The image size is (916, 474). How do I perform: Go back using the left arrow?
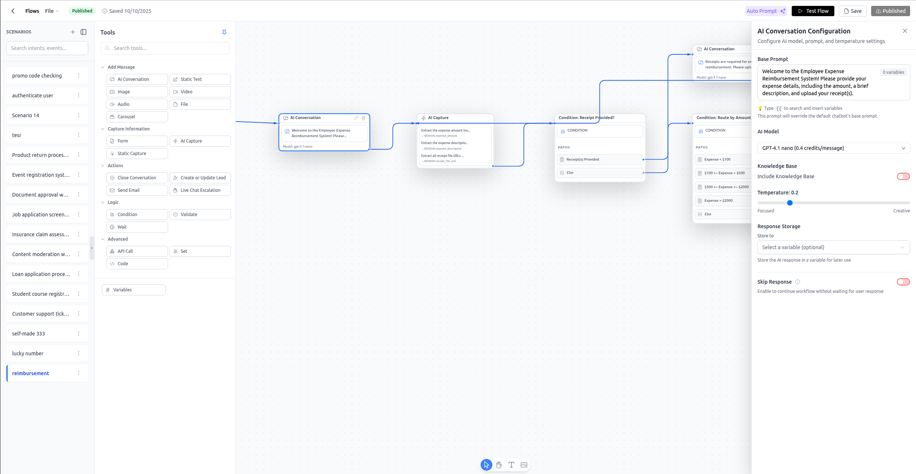(x=13, y=11)
